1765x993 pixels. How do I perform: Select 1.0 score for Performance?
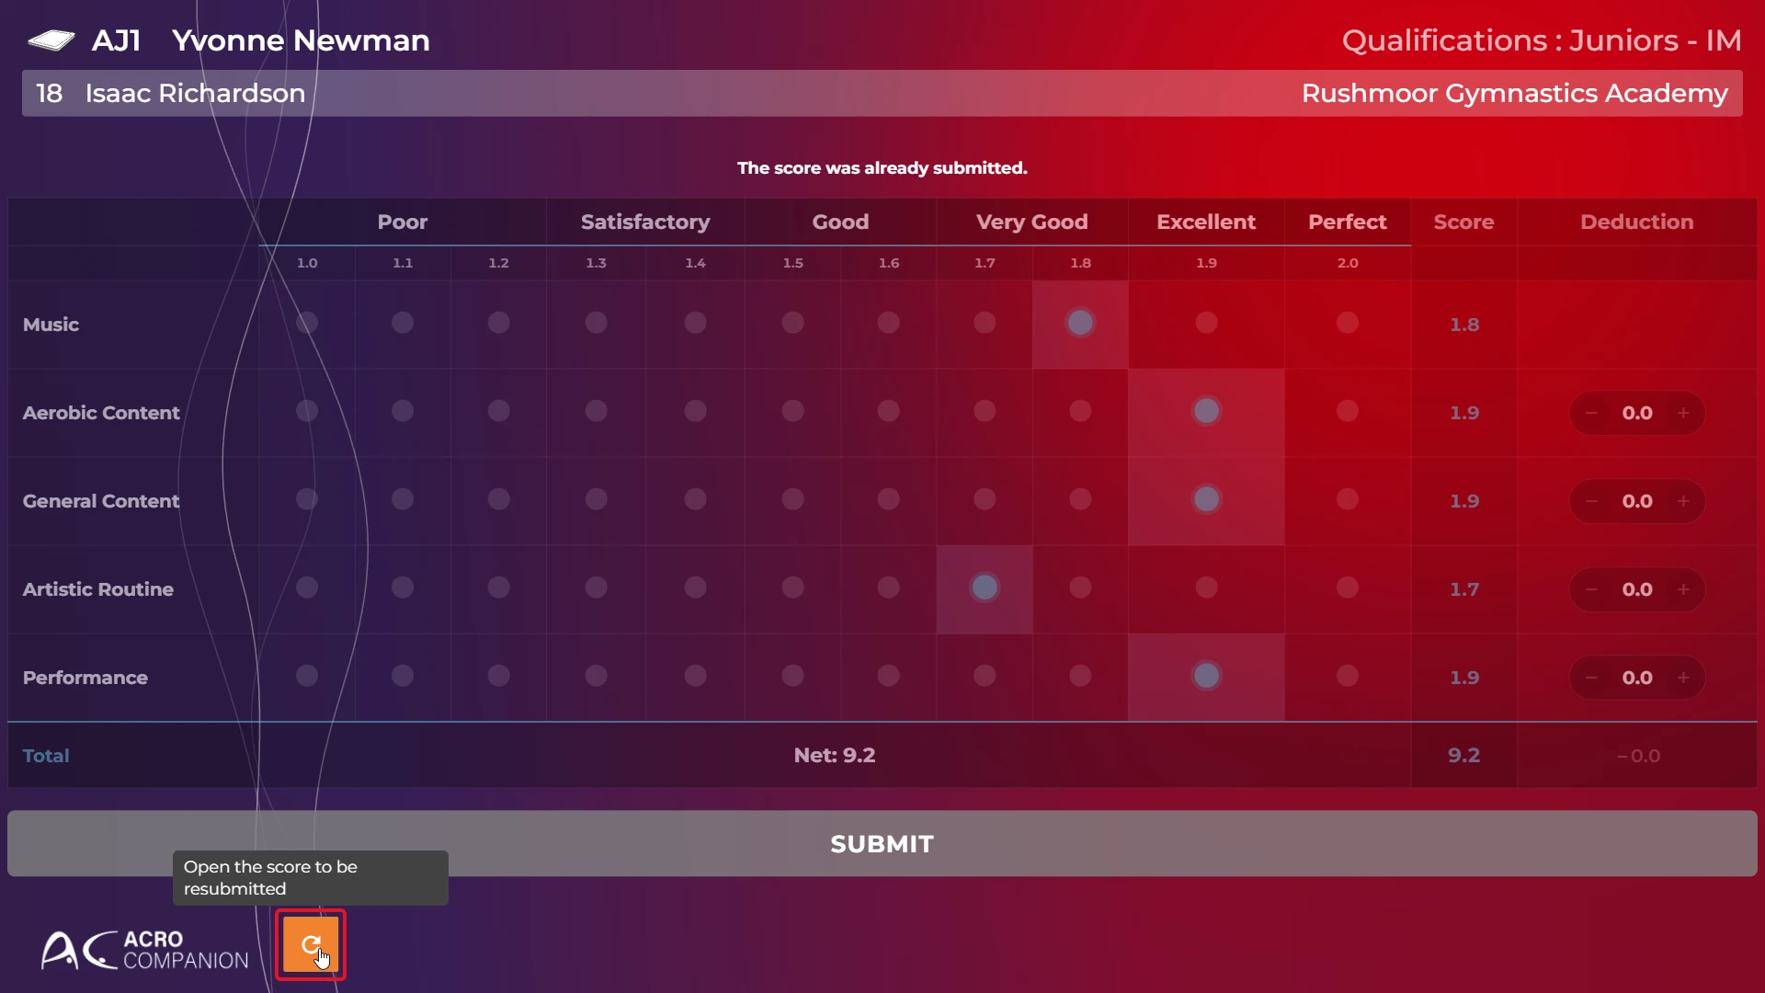click(x=307, y=676)
